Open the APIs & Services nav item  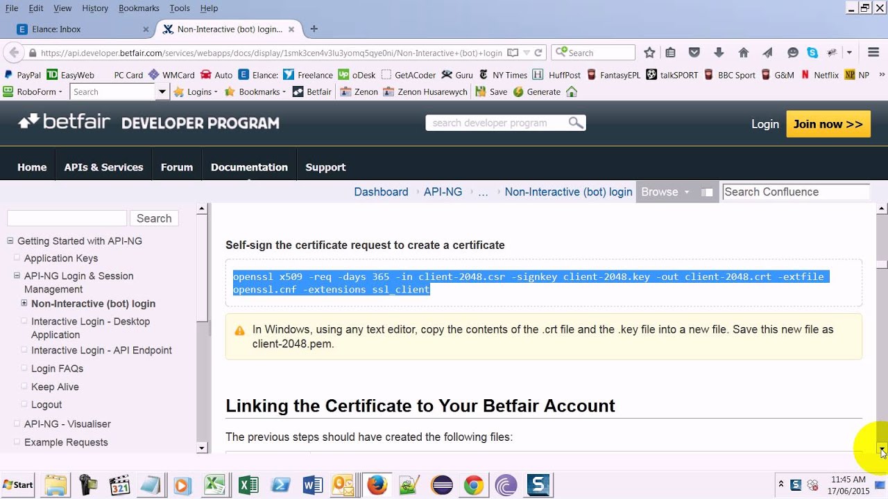point(103,167)
